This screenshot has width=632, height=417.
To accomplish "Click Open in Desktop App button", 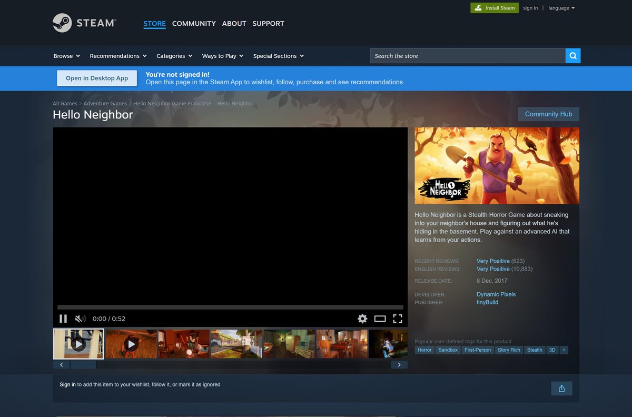I will tap(97, 78).
